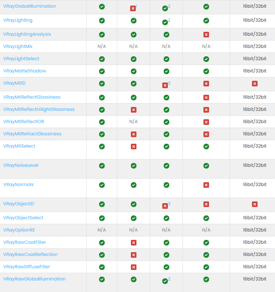Click the red X next to footnote 1 in VRayGlobalIllumination row

coord(133,8)
